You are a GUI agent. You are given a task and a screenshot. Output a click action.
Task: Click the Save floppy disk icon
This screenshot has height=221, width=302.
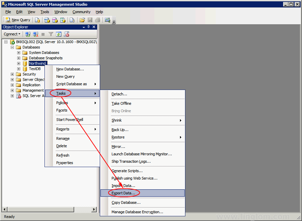[x=90, y=20]
